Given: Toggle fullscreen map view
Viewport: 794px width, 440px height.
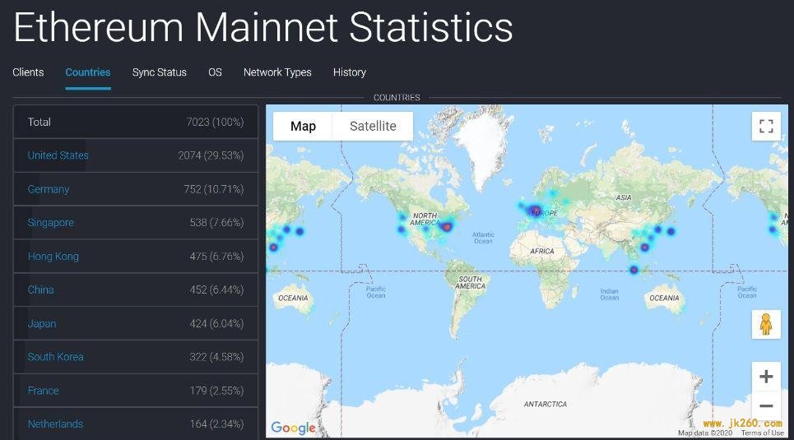Looking at the screenshot, I should [766, 126].
